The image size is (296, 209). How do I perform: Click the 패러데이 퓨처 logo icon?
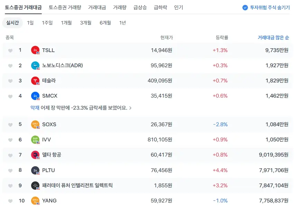point(35,186)
